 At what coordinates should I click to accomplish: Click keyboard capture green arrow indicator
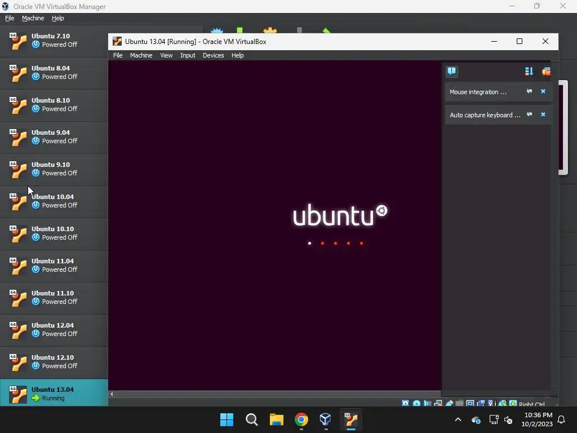[513, 403]
